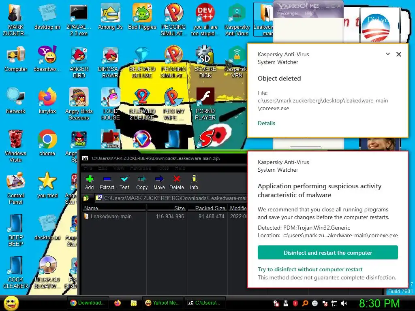Click the packed size value 91 468 474
The width and height of the screenshot is (415, 311).
click(211, 216)
